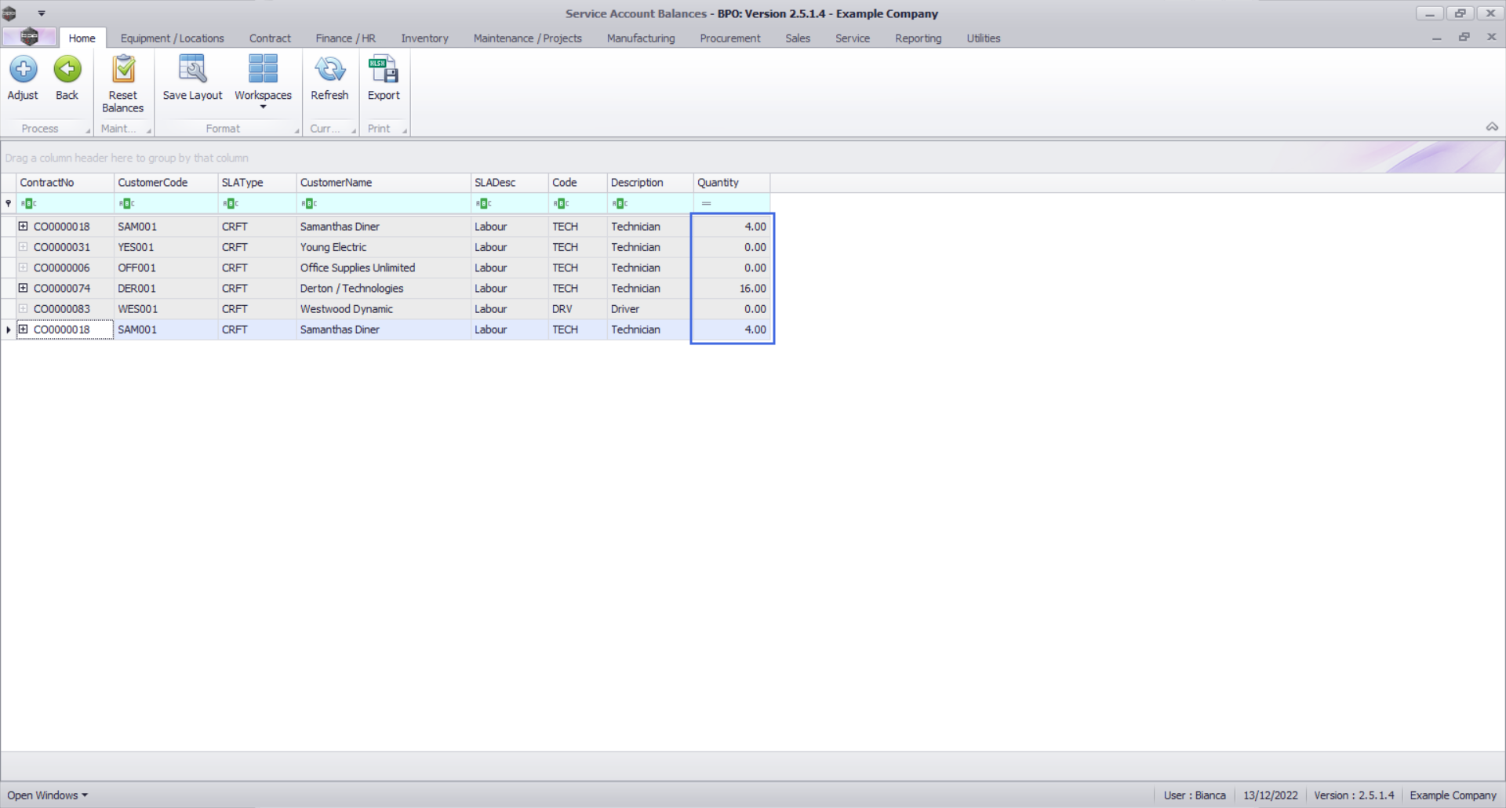
Task: Open the Process group dialog launcher
Action: [88, 131]
